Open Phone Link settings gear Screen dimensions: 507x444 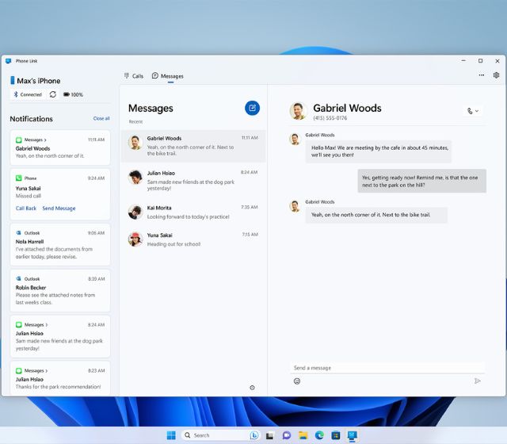(496, 75)
